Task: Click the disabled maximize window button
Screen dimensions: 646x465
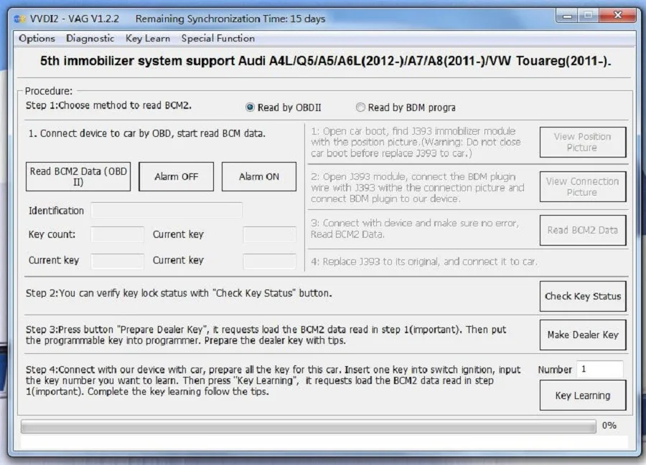Action: [x=589, y=16]
